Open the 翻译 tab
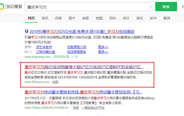Image resolution: width=184 pixels, height=116 pixels. tap(167, 18)
